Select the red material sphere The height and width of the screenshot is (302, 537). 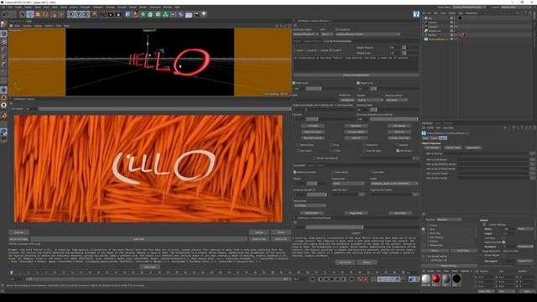click(435, 279)
